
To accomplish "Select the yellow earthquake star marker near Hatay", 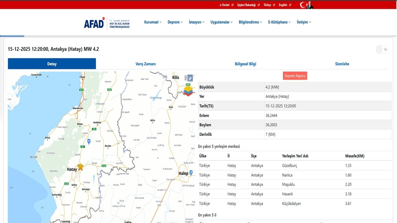I will coord(80,167).
